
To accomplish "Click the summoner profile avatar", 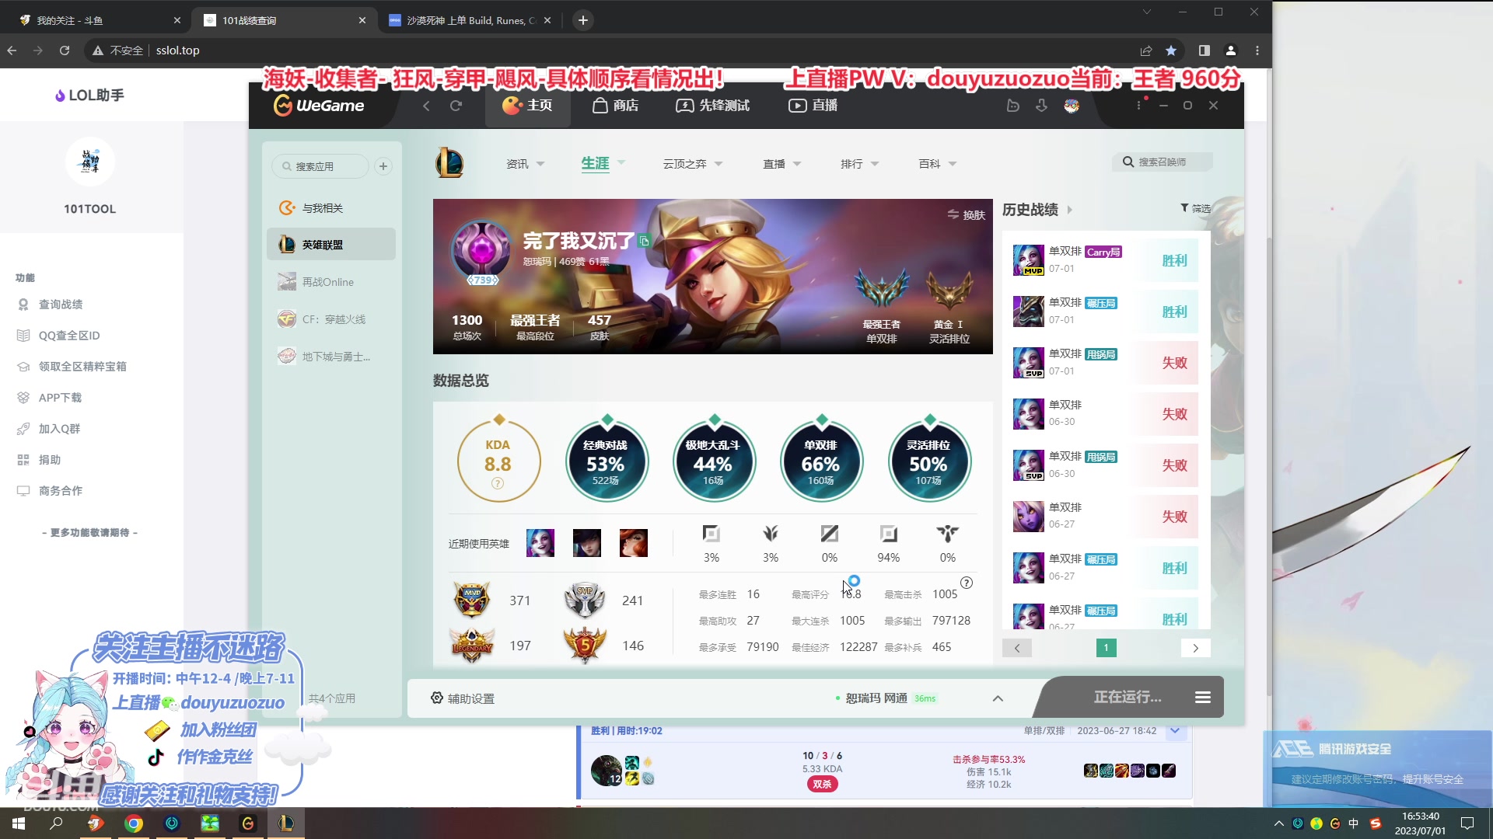I will tap(481, 250).
